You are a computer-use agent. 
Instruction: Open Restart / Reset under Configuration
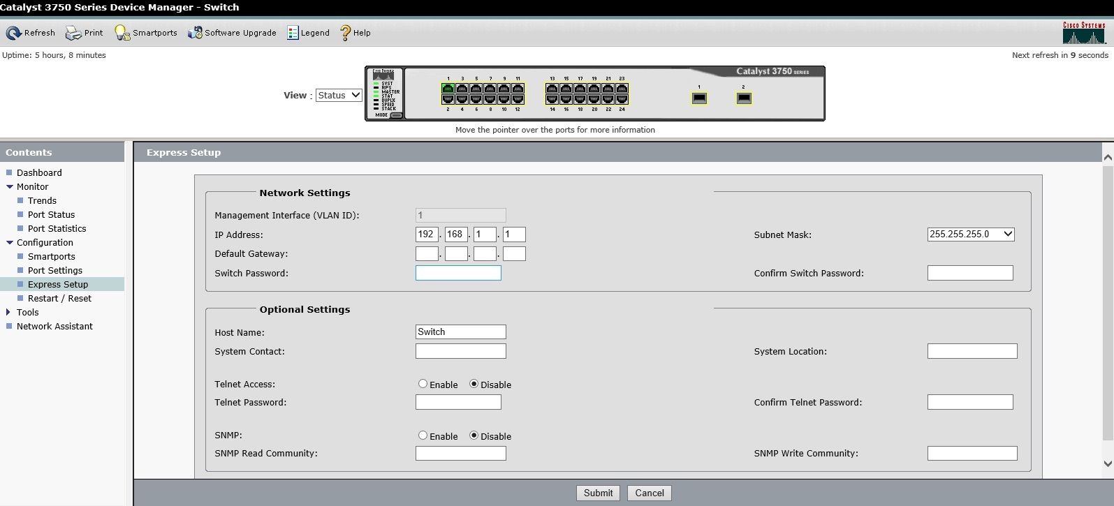point(59,298)
